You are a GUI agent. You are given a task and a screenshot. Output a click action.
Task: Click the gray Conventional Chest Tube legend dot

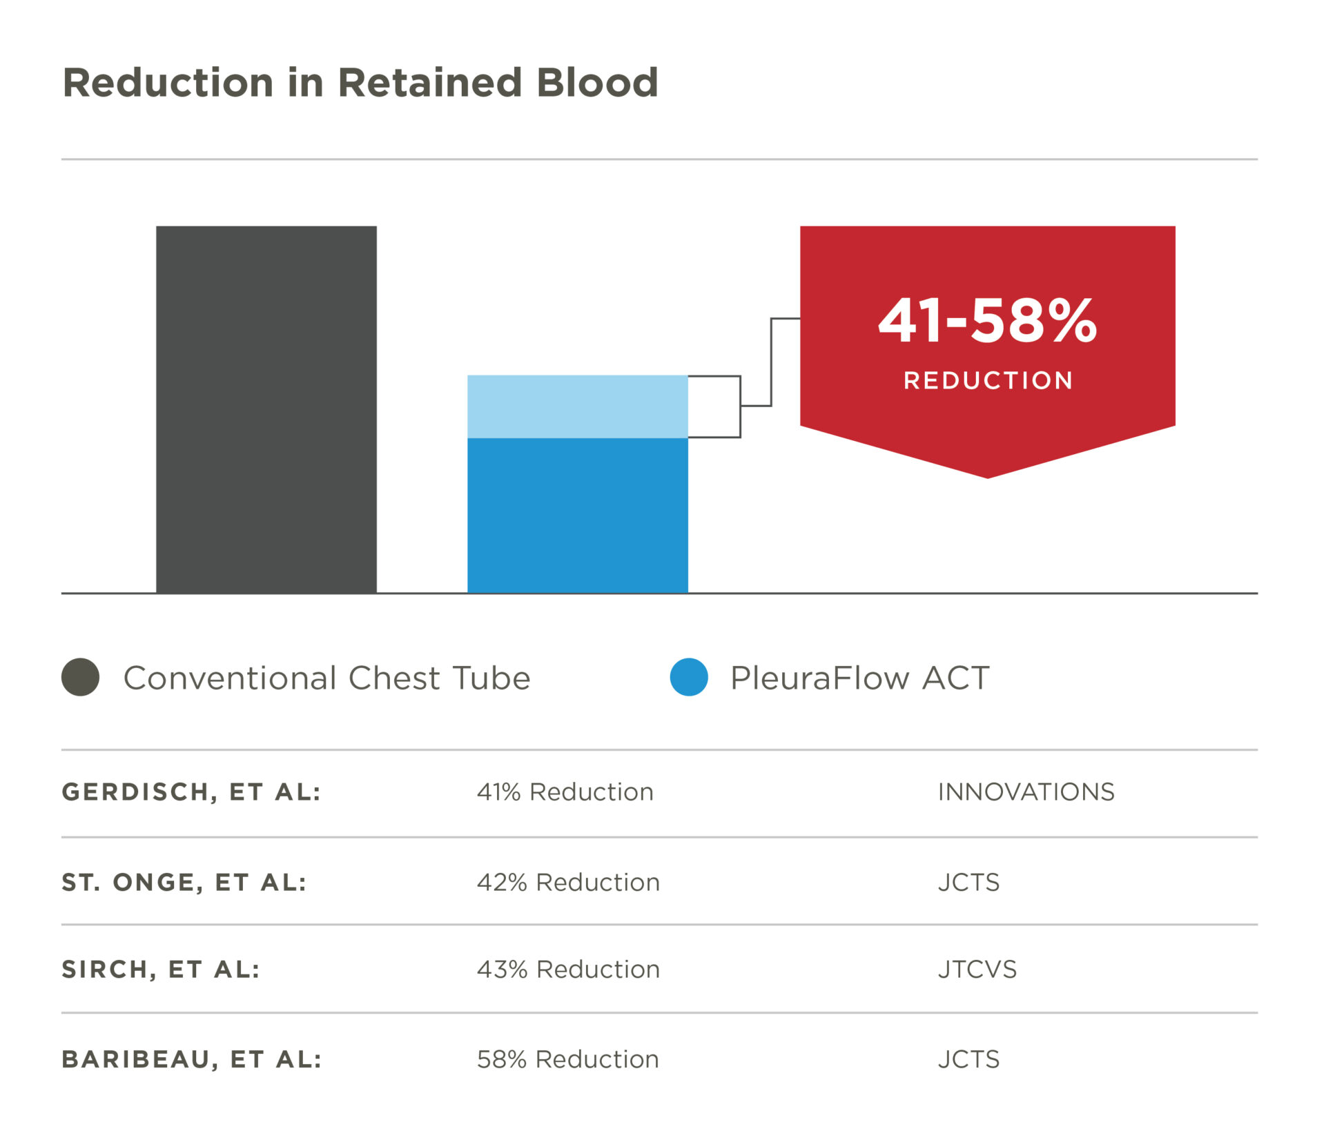pyautogui.click(x=80, y=677)
